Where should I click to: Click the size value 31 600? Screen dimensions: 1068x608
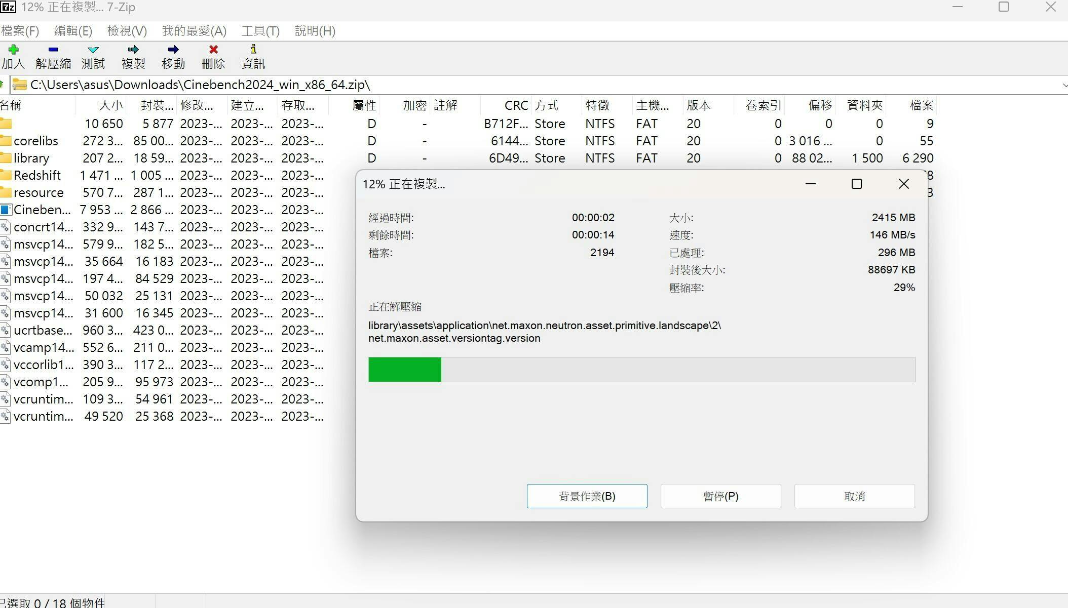click(x=104, y=313)
